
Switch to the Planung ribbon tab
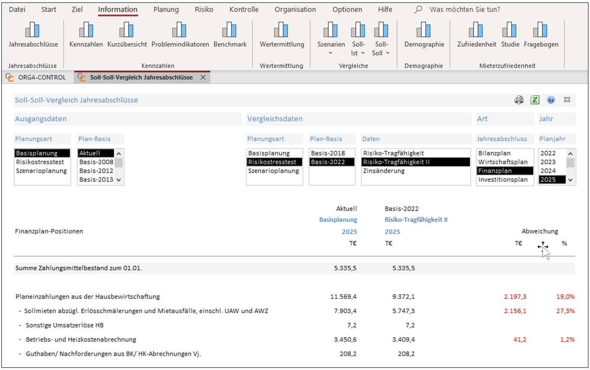coord(166,9)
